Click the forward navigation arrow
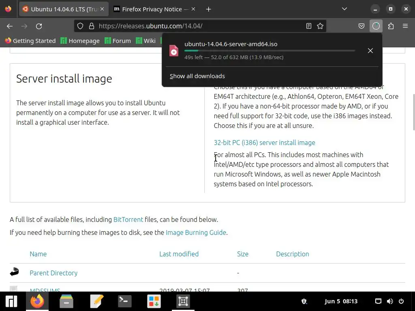415x311 pixels. [x=24, y=26]
